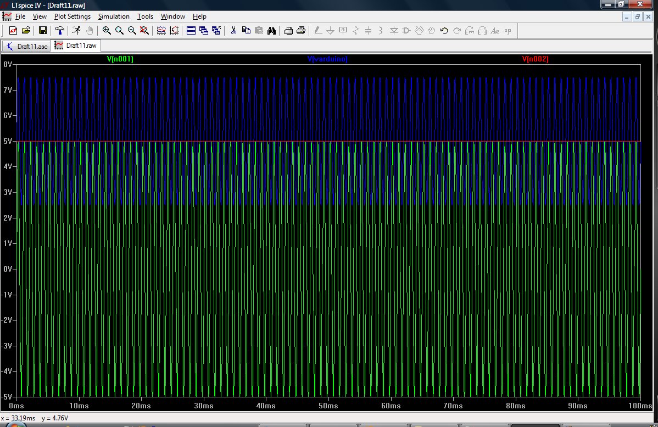This screenshot has height=427, width=658.
Task: Click the binoculars Find icon
Action: click(x=271, y=31)
